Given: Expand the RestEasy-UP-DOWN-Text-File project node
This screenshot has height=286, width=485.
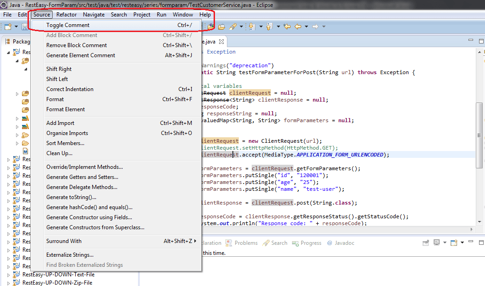Looking at the screenshot, I should pyautogui.click(x=8, y=275).
